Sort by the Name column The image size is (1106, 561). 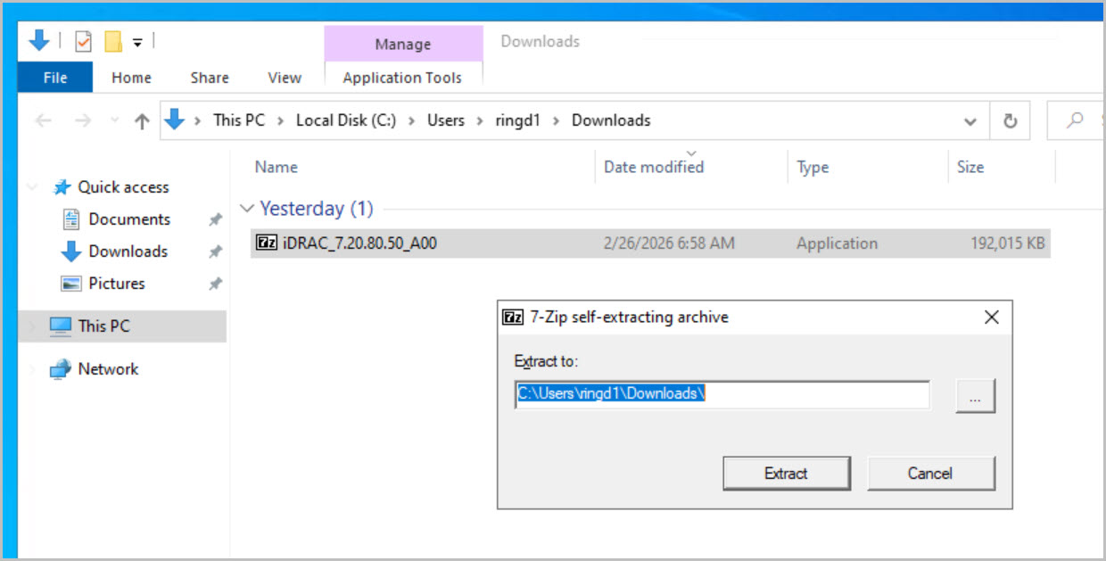click(x=276, y=167)
